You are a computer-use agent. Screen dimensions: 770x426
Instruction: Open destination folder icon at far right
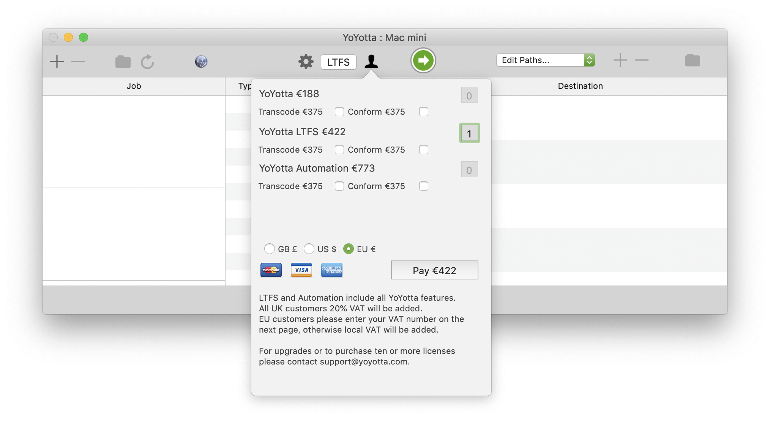click(x=693, y=60)
